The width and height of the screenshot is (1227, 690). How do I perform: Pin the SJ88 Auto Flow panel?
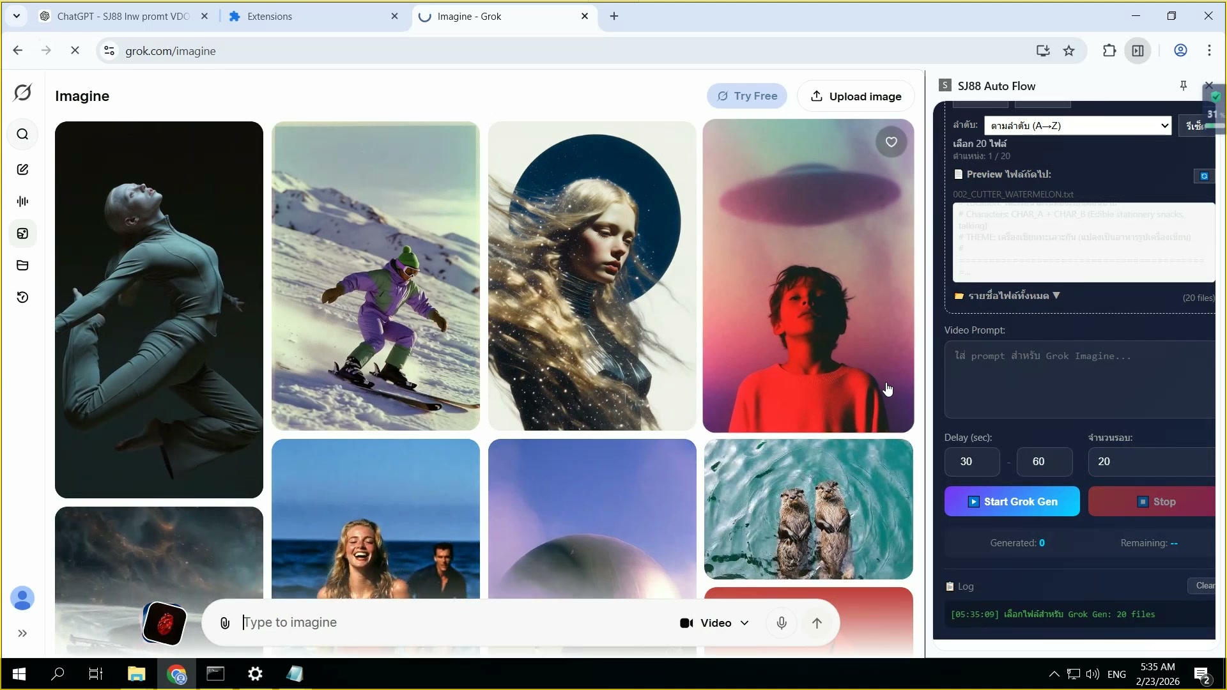click(1183, 85)
